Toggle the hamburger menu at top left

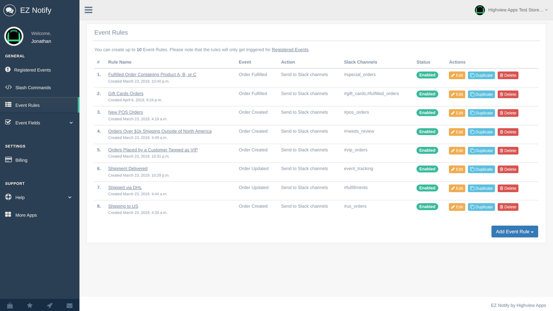coord(88,10)
